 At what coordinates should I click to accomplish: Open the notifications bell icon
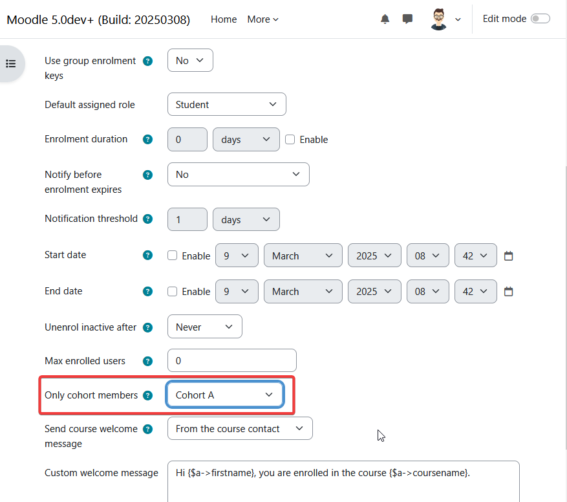tap(385, 19)
